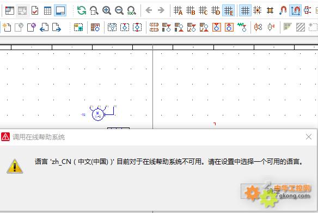
Task: Click the new page star icon
Action: click(7, 27)
